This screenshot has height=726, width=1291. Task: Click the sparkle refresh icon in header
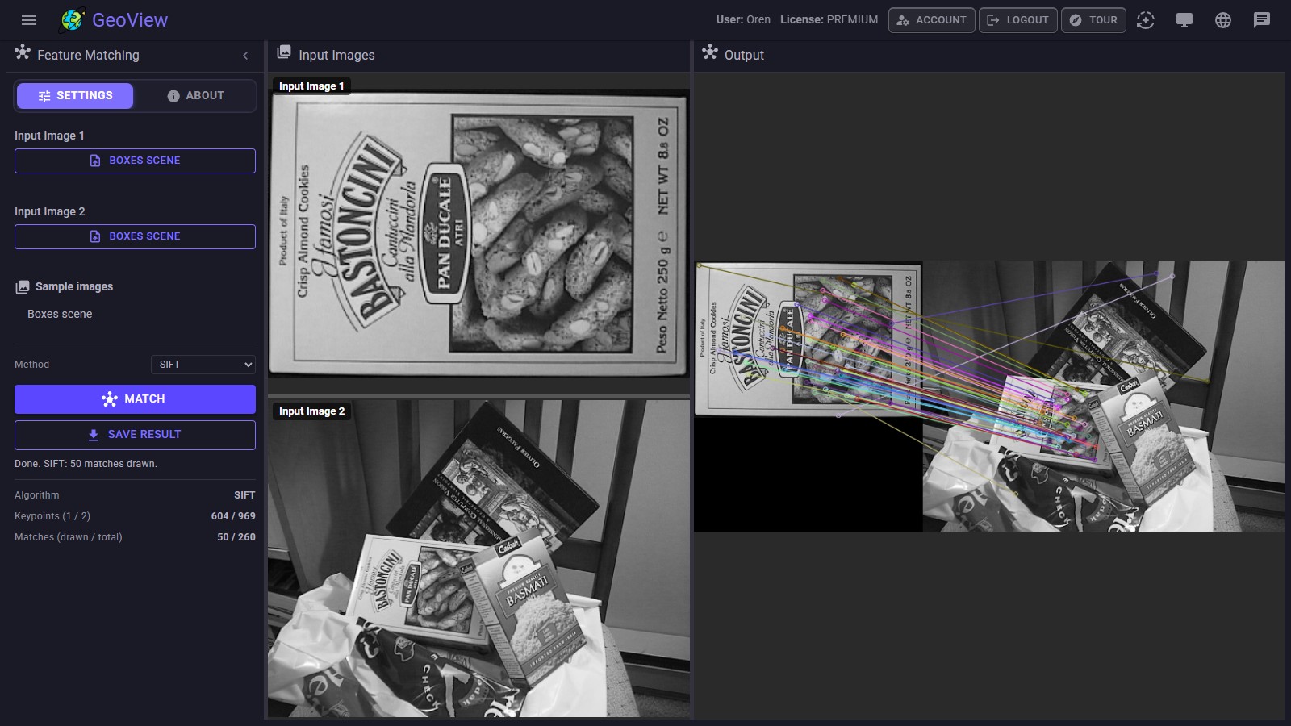click(x=1146, y=20)
